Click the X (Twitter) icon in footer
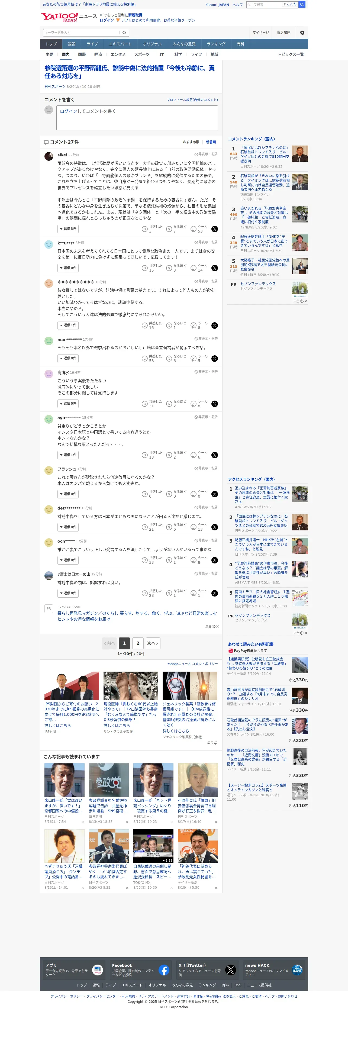This screenshot has height=1044, width=348. click(x=231, y=970)
